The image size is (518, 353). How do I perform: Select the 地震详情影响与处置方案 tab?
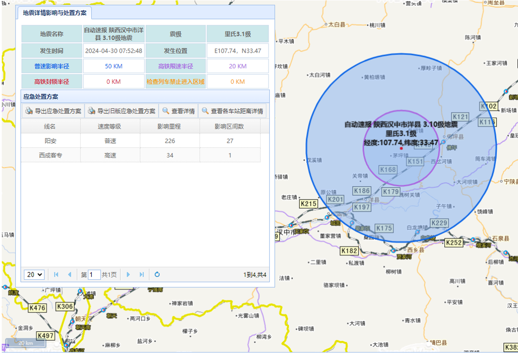(x=55, y=13)
